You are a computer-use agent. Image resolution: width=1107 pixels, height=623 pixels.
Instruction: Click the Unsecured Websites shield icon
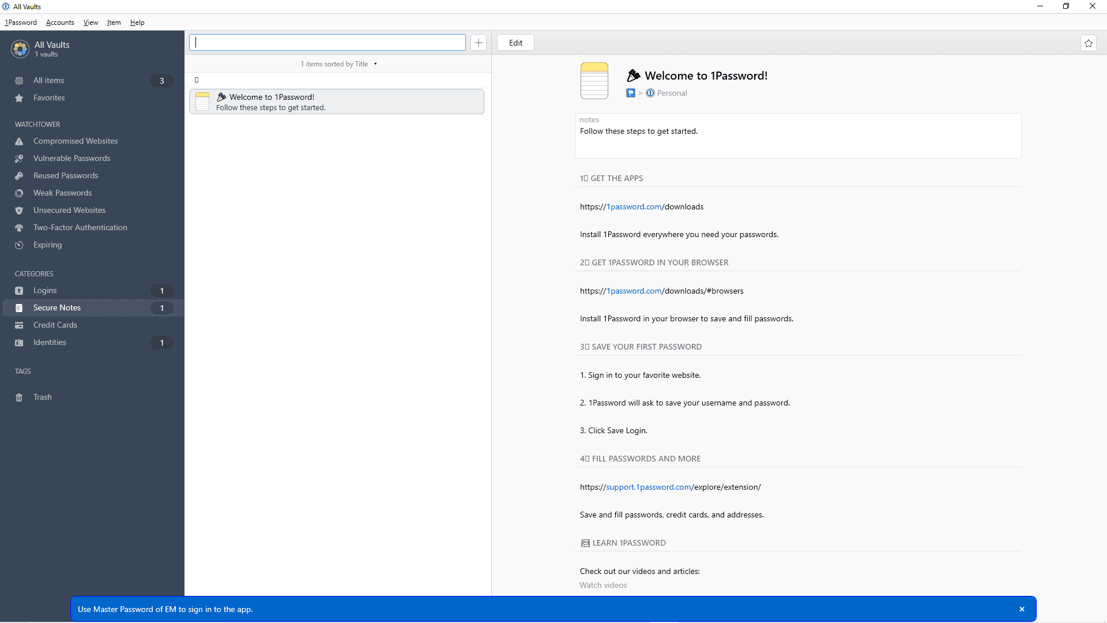coord(19,211)
